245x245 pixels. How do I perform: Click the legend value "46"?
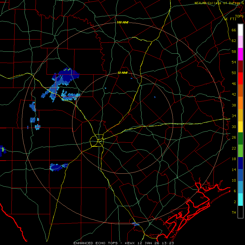[x=234, y=84]
